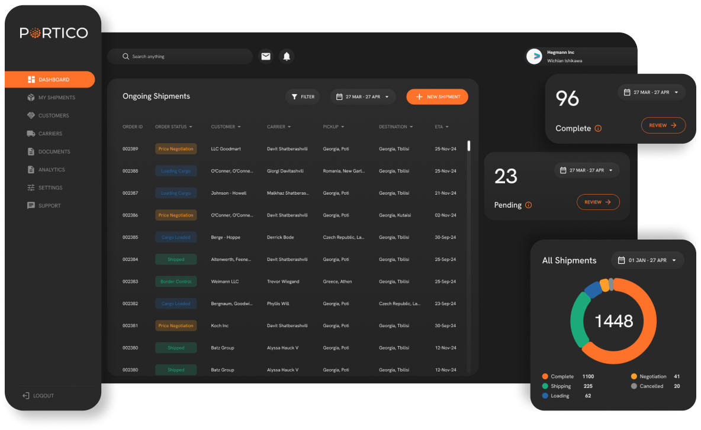Open My Shipments from the sidebar
The height and width of the screenshot is (430, 701).
56,98
